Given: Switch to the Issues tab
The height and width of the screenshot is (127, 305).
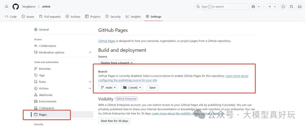Looking at the screenshot, I should pyautogui.click(x=28, y=17).
